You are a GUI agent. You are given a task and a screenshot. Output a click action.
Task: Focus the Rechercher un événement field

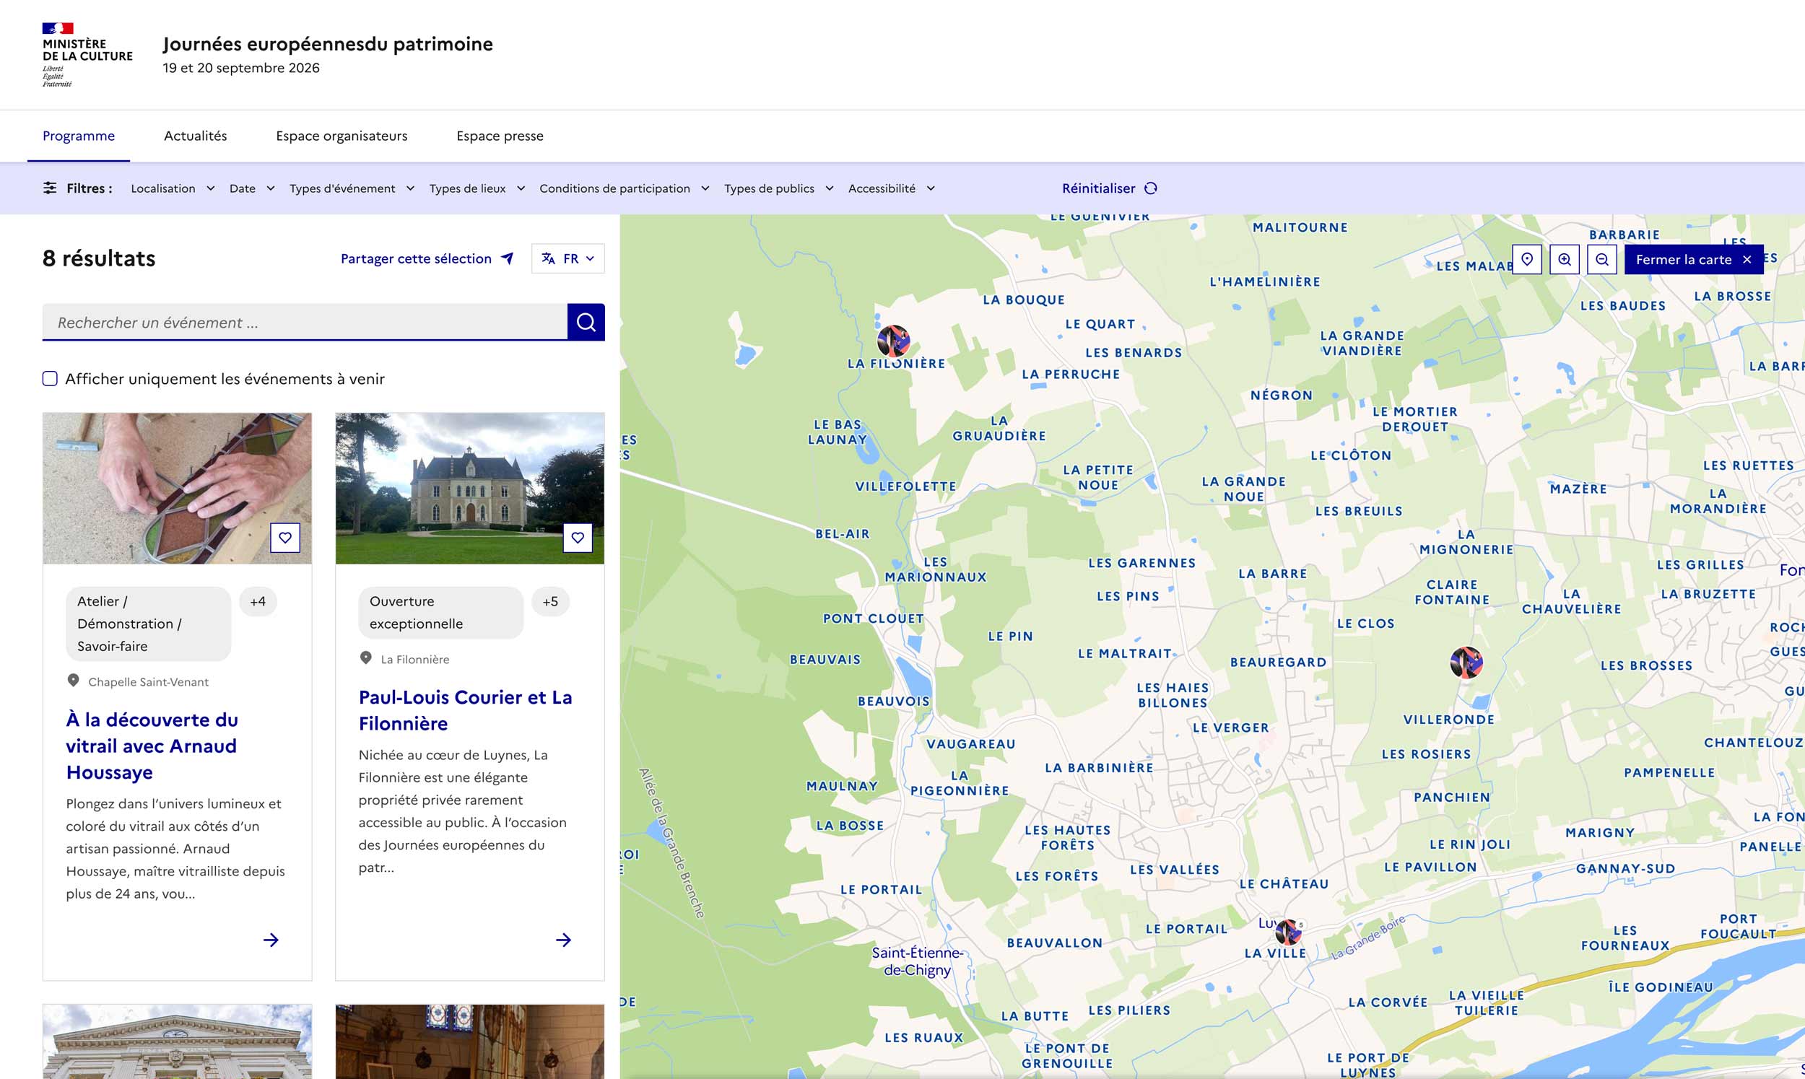(305, 322)
